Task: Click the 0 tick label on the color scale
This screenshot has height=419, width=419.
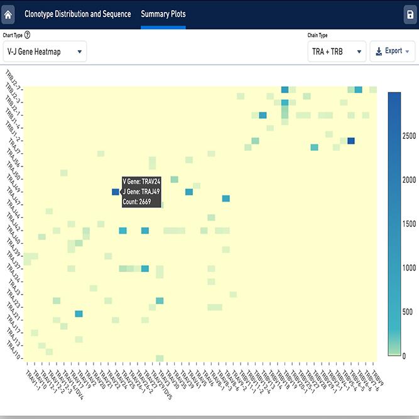Action: 405,356
